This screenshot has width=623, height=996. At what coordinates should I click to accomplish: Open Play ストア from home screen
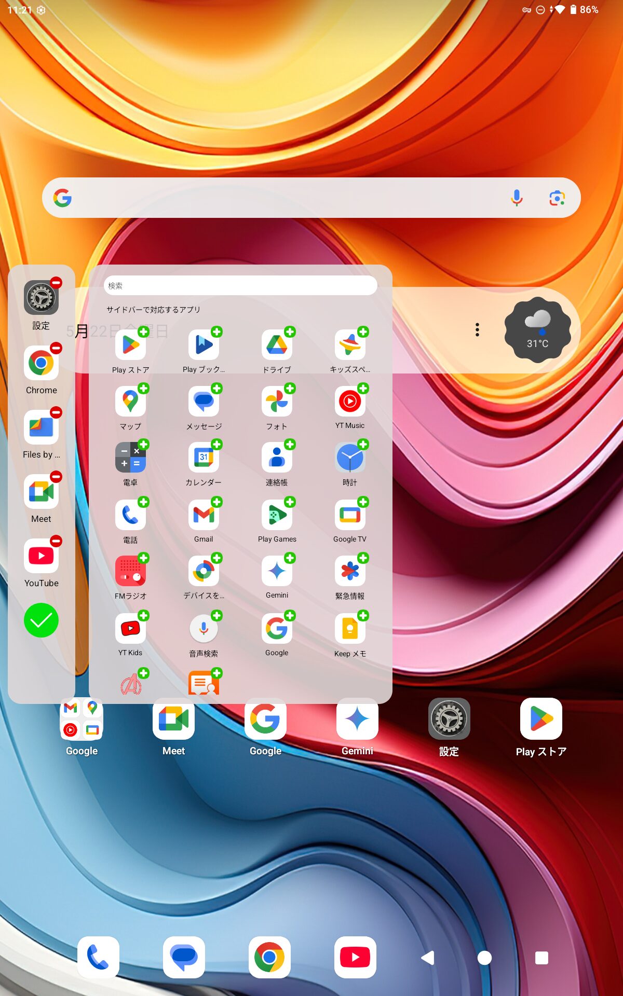[x=541, y=719]
